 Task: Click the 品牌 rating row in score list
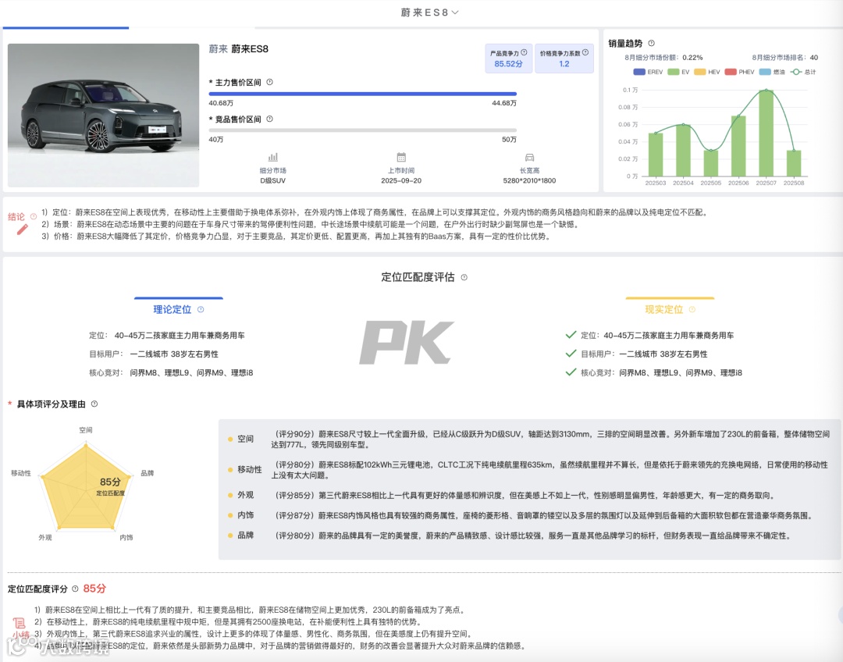(530, 536)
